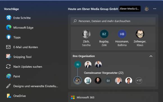The width and height of the screenshot is (163, 102).
Task: Click the Microsoft Edge text label
Action: tap(23, 28)
